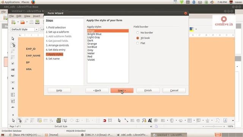Image resolution: width=243 pixels, height=137 pixels.
Task: Click the Help button in Form Wizard
Action: [59, 91]
